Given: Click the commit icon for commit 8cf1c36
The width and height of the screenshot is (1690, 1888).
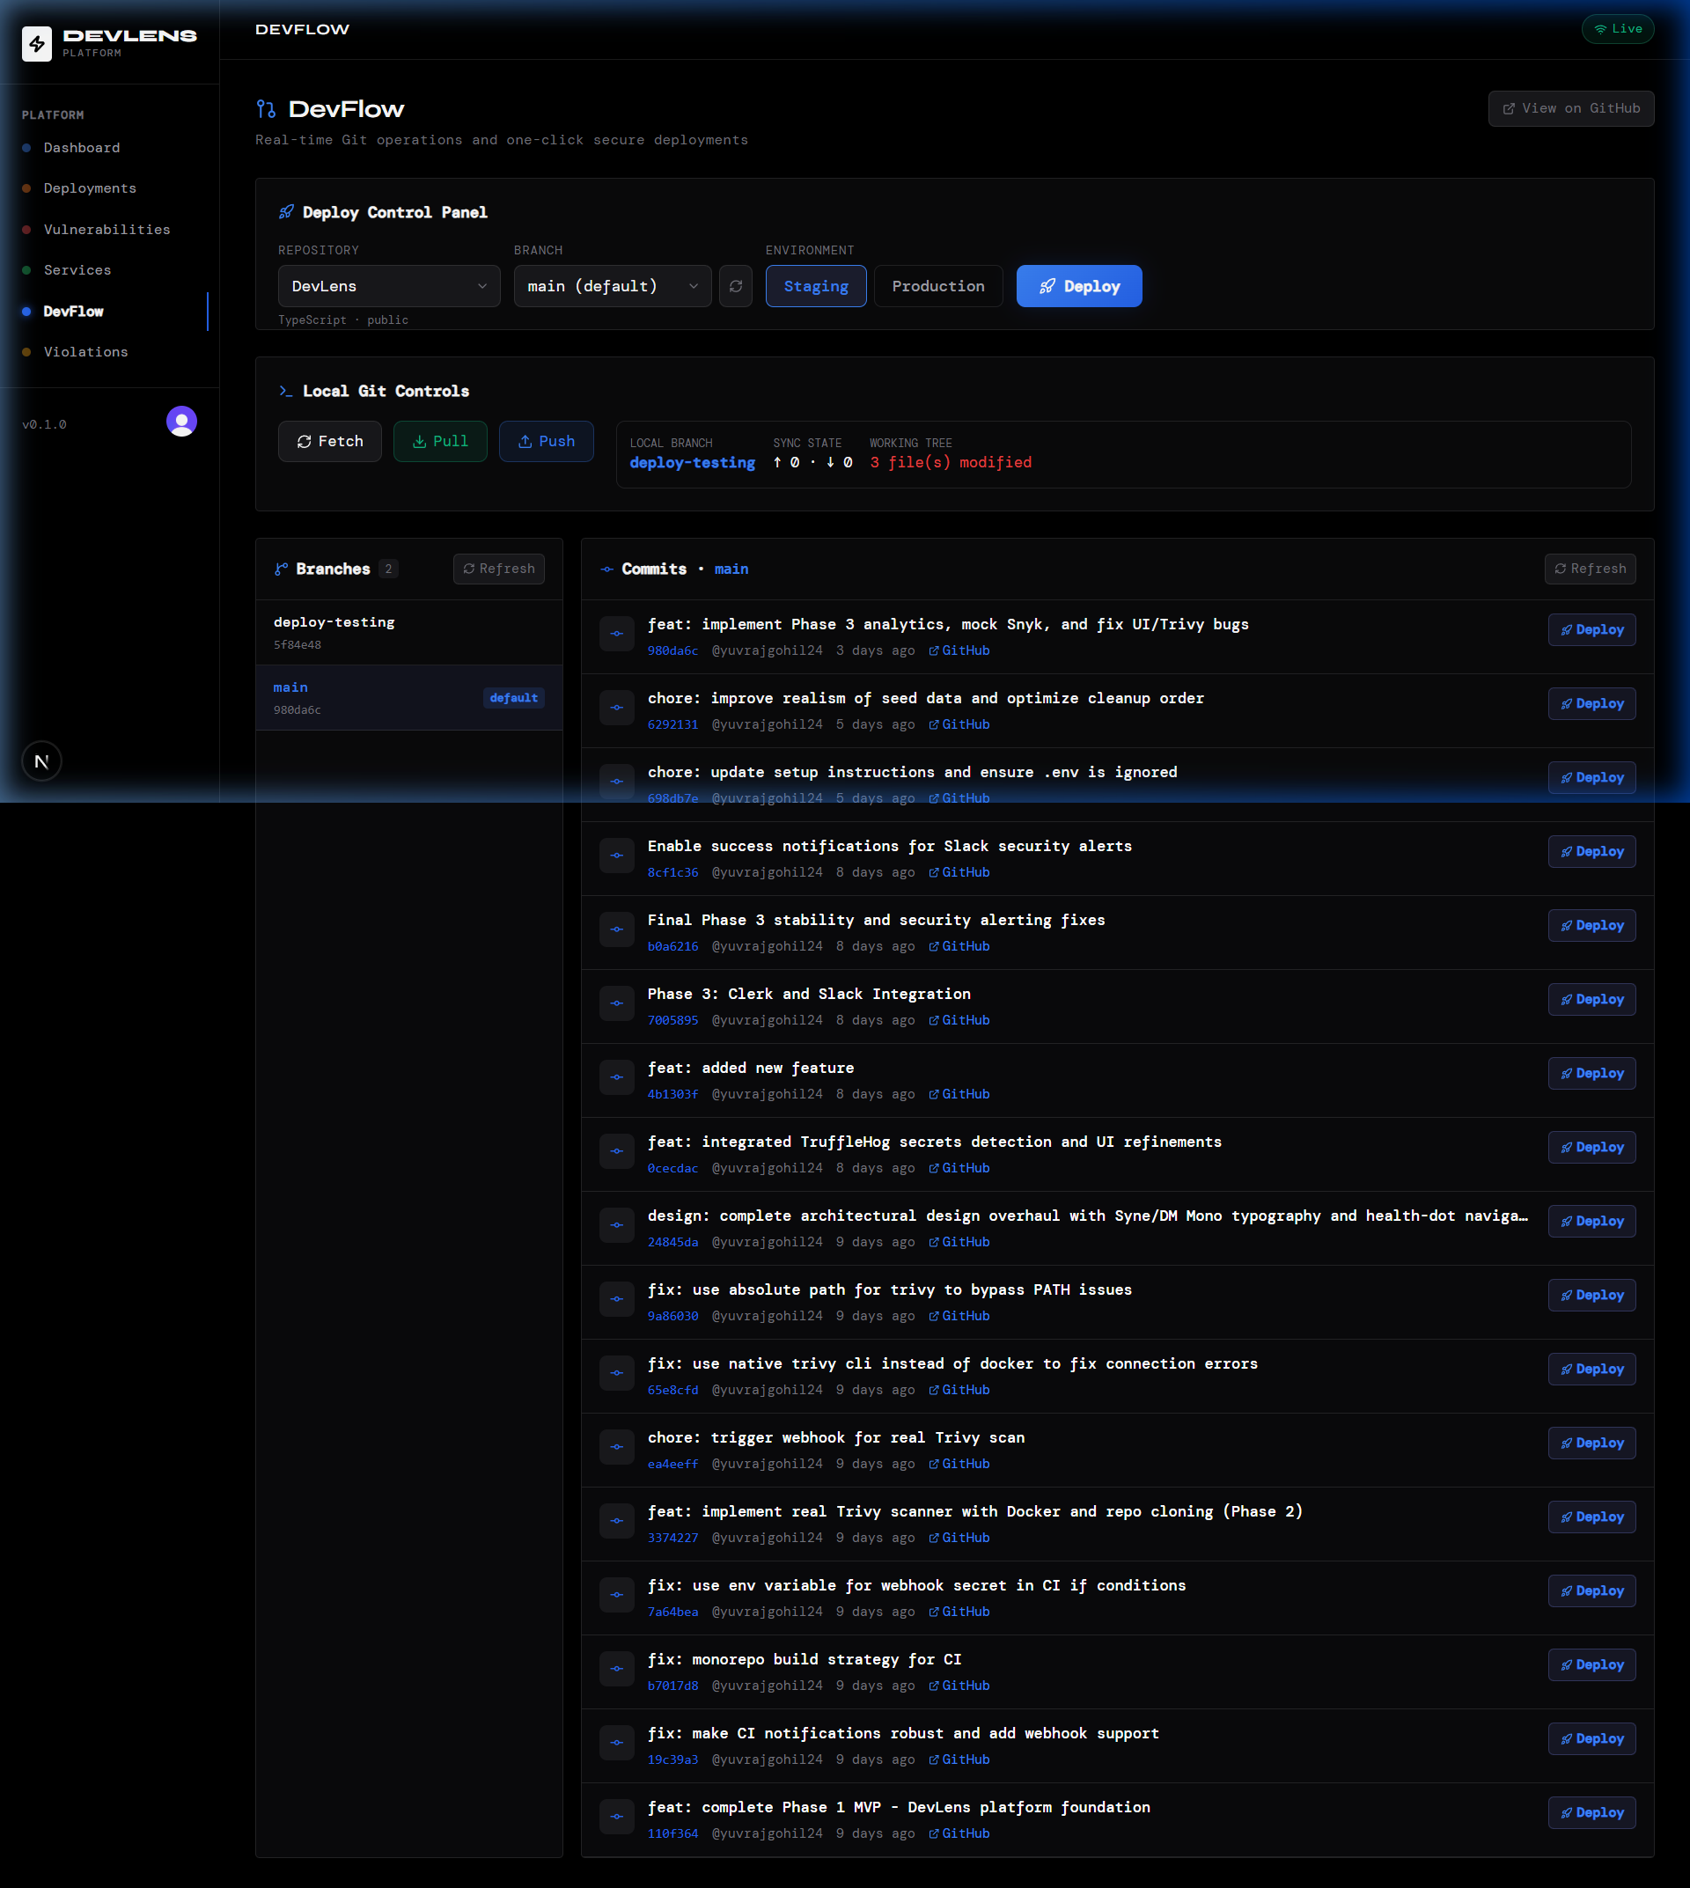Looking at the screenshot, I should [616, 856].
